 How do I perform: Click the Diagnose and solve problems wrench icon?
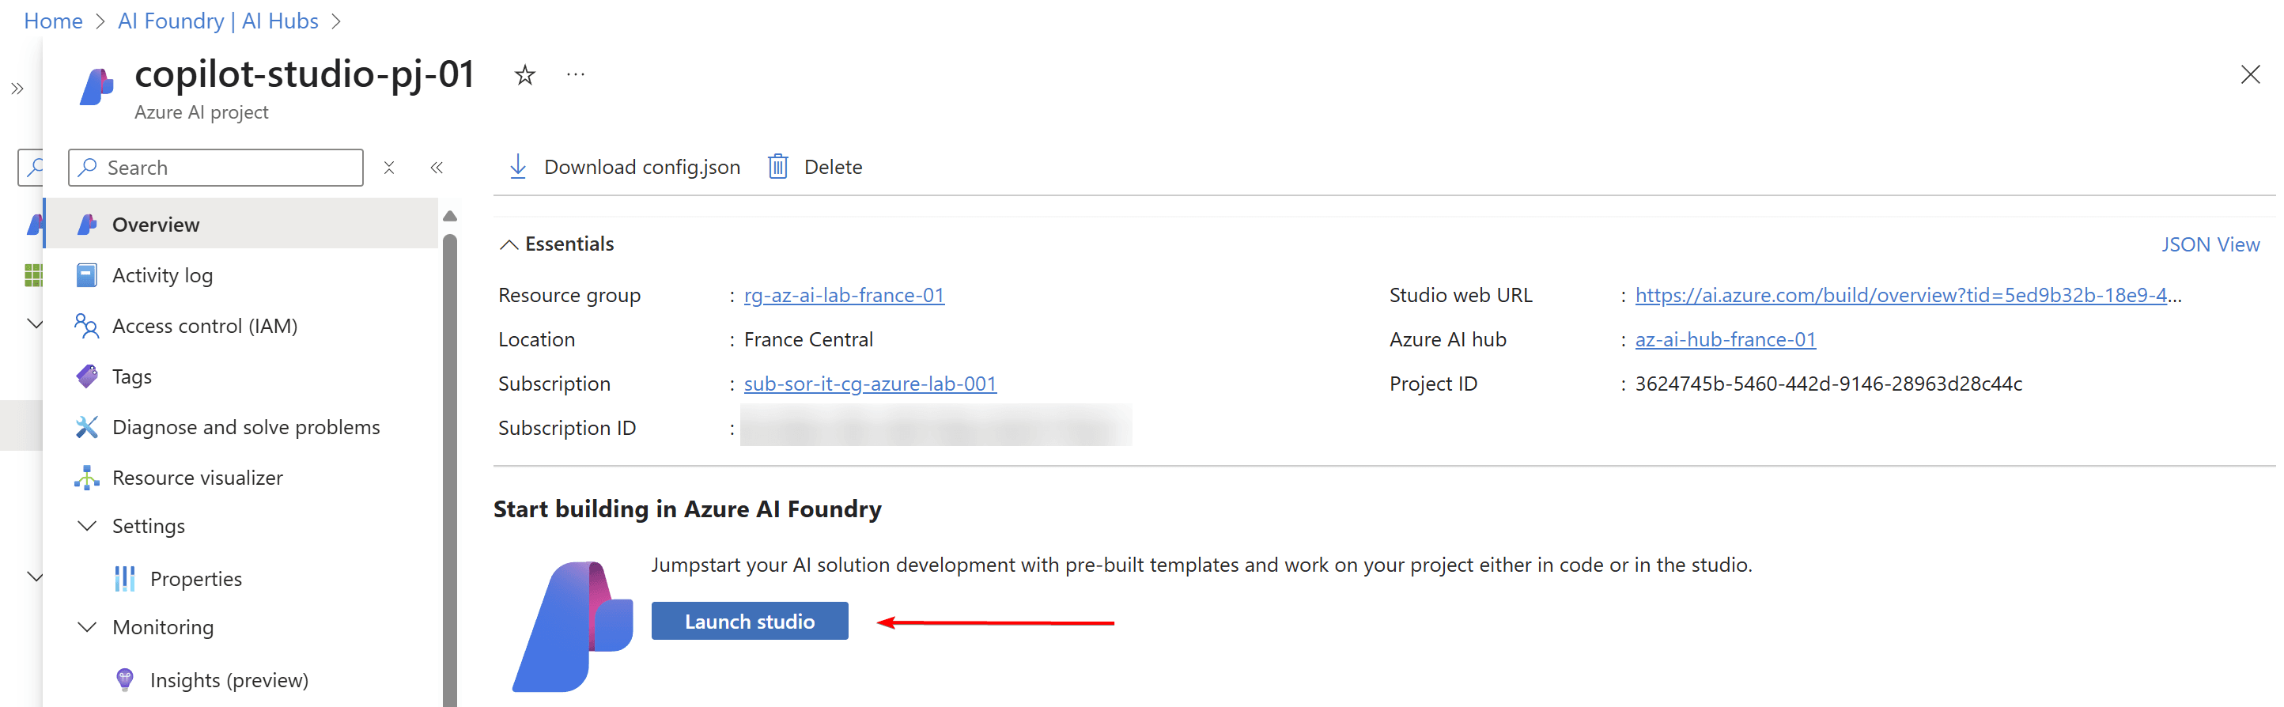click(87, 427)
